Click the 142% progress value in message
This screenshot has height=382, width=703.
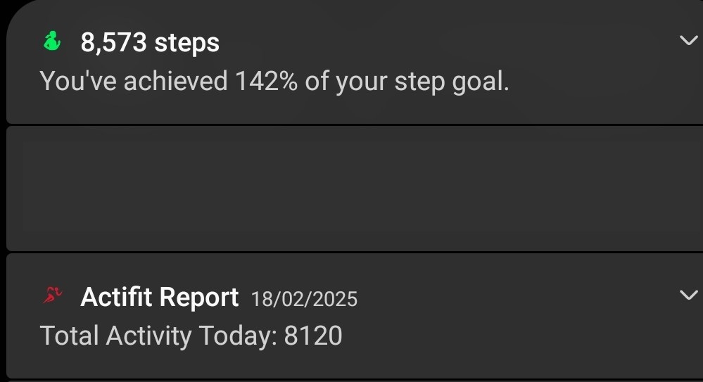click(x=266, y=81)
